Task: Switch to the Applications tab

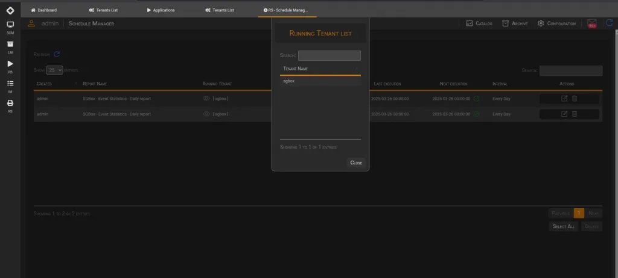Action: [161, 10]
